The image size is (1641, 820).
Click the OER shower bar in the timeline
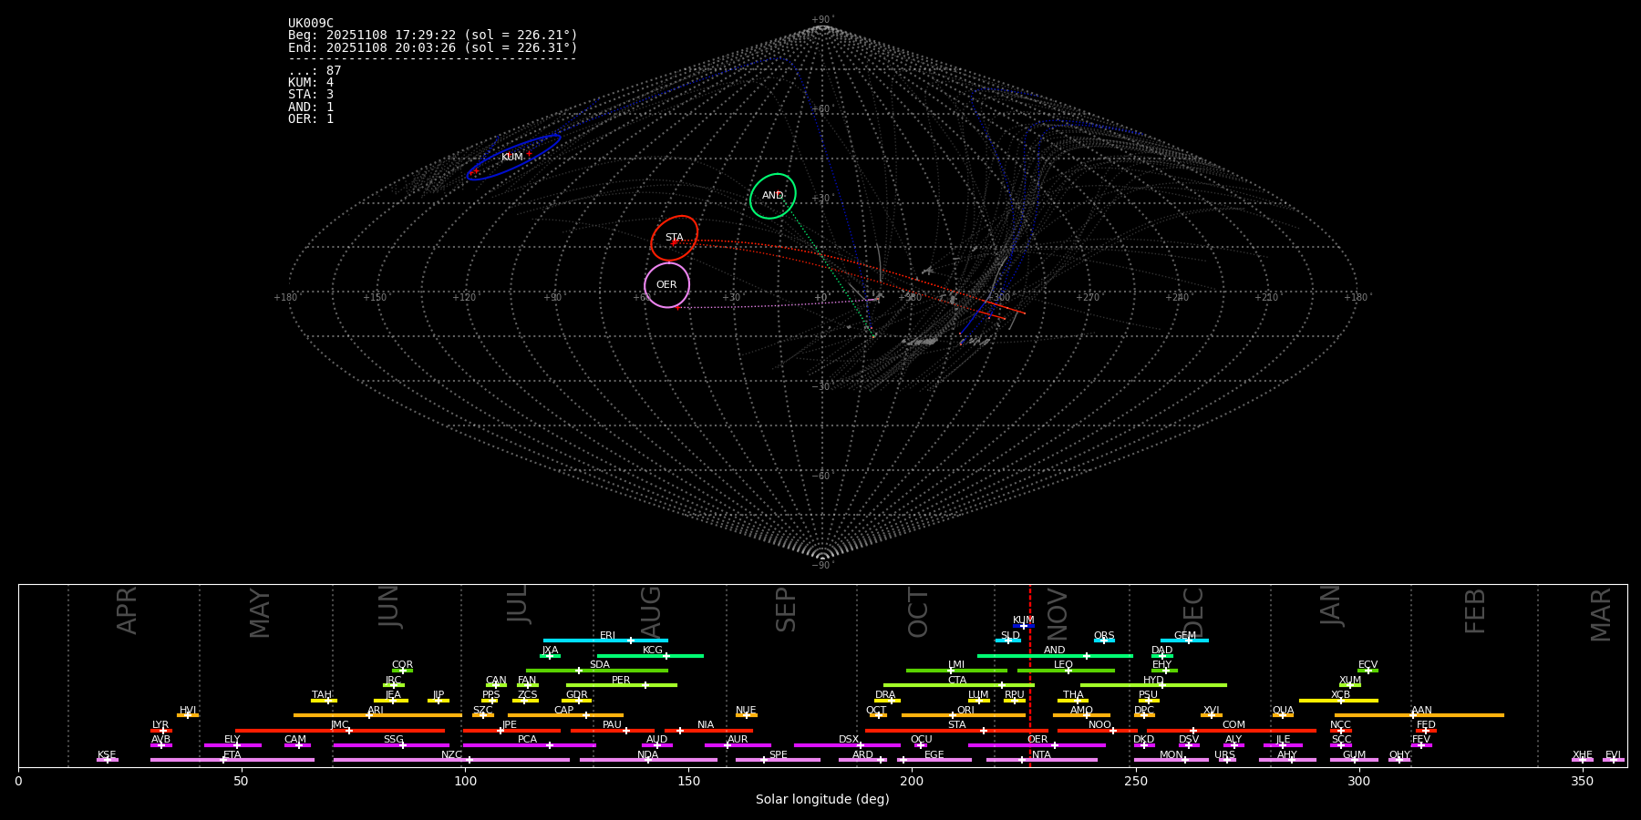(1037, 745)
